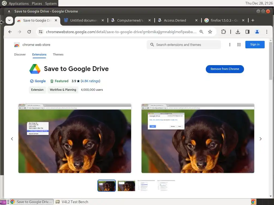Show next screenshot with right arrow
This screenshot has width=274, height=205.
pos(261,139)
